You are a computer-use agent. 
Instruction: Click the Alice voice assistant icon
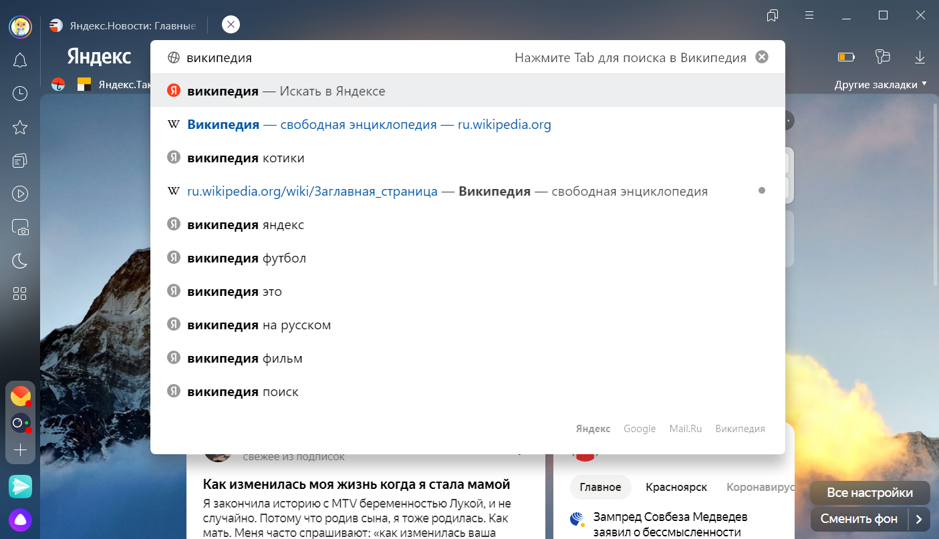[20, 520]
